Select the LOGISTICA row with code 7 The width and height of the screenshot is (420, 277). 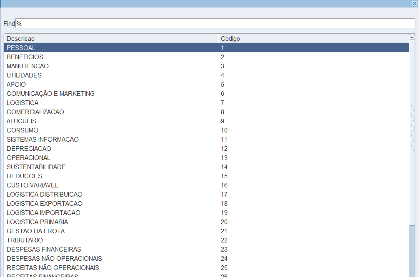206,102
